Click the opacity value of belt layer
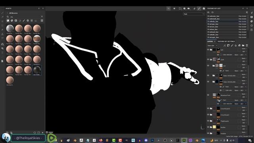254x143 pixels. (243, 52)
